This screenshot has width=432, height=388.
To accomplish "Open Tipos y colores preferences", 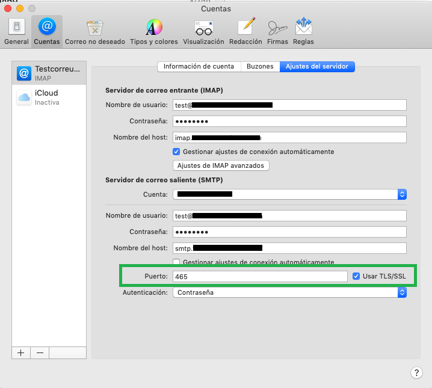I will pyautogui.click(x=154, y=31).
